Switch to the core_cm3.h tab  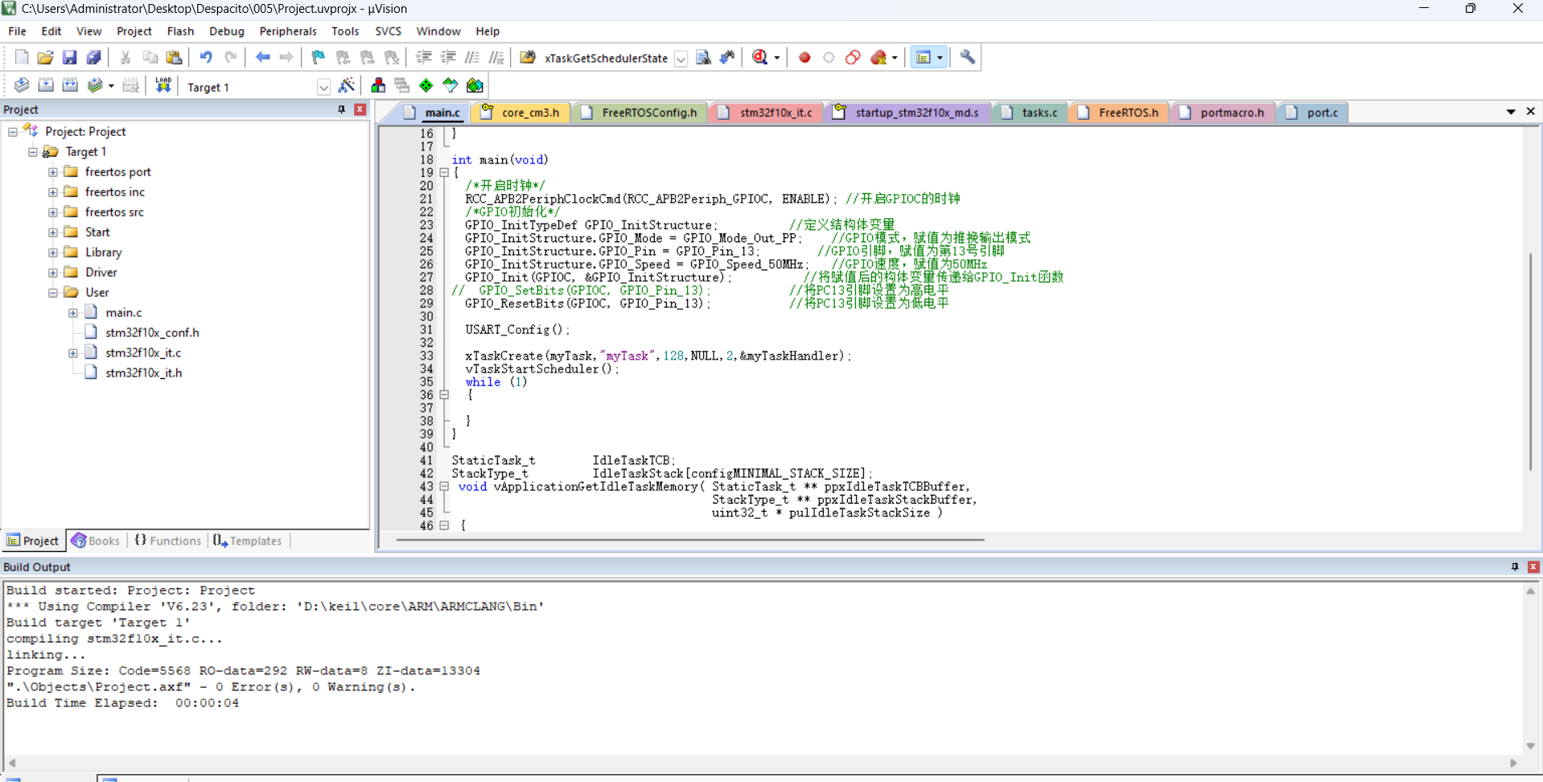tap(521, 113)
